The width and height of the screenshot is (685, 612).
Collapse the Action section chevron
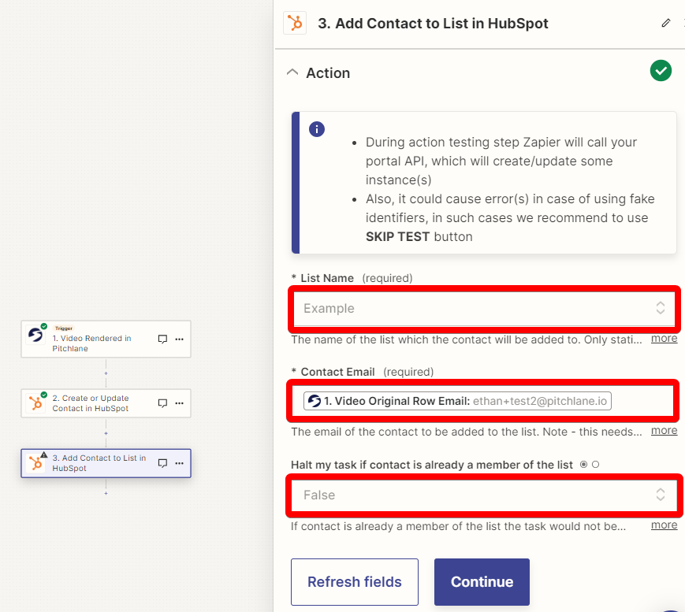(x=292, y=72)
